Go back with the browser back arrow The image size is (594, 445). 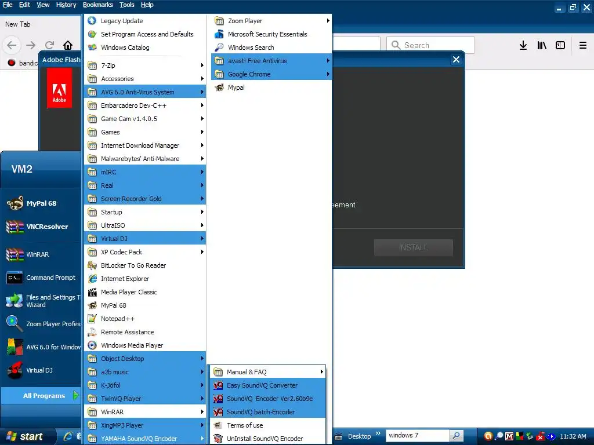point(12,45)
